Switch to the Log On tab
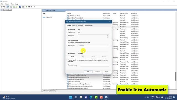This screenshot has width=177, height=100. [74, 26]
